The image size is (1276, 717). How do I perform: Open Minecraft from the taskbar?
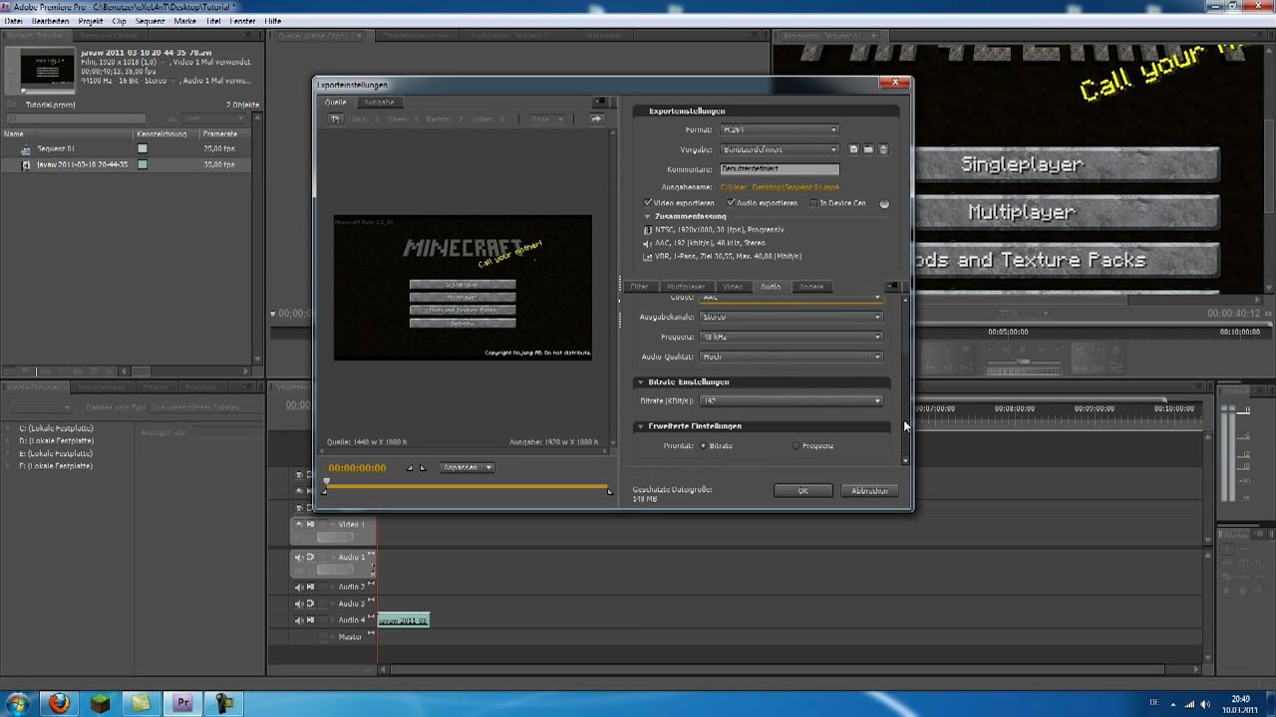pyautogui.click(x=100, y=702)
